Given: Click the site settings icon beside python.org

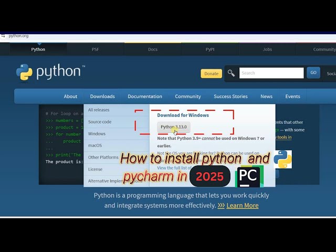Looking at the screenshot, I should tap(3, 36).
